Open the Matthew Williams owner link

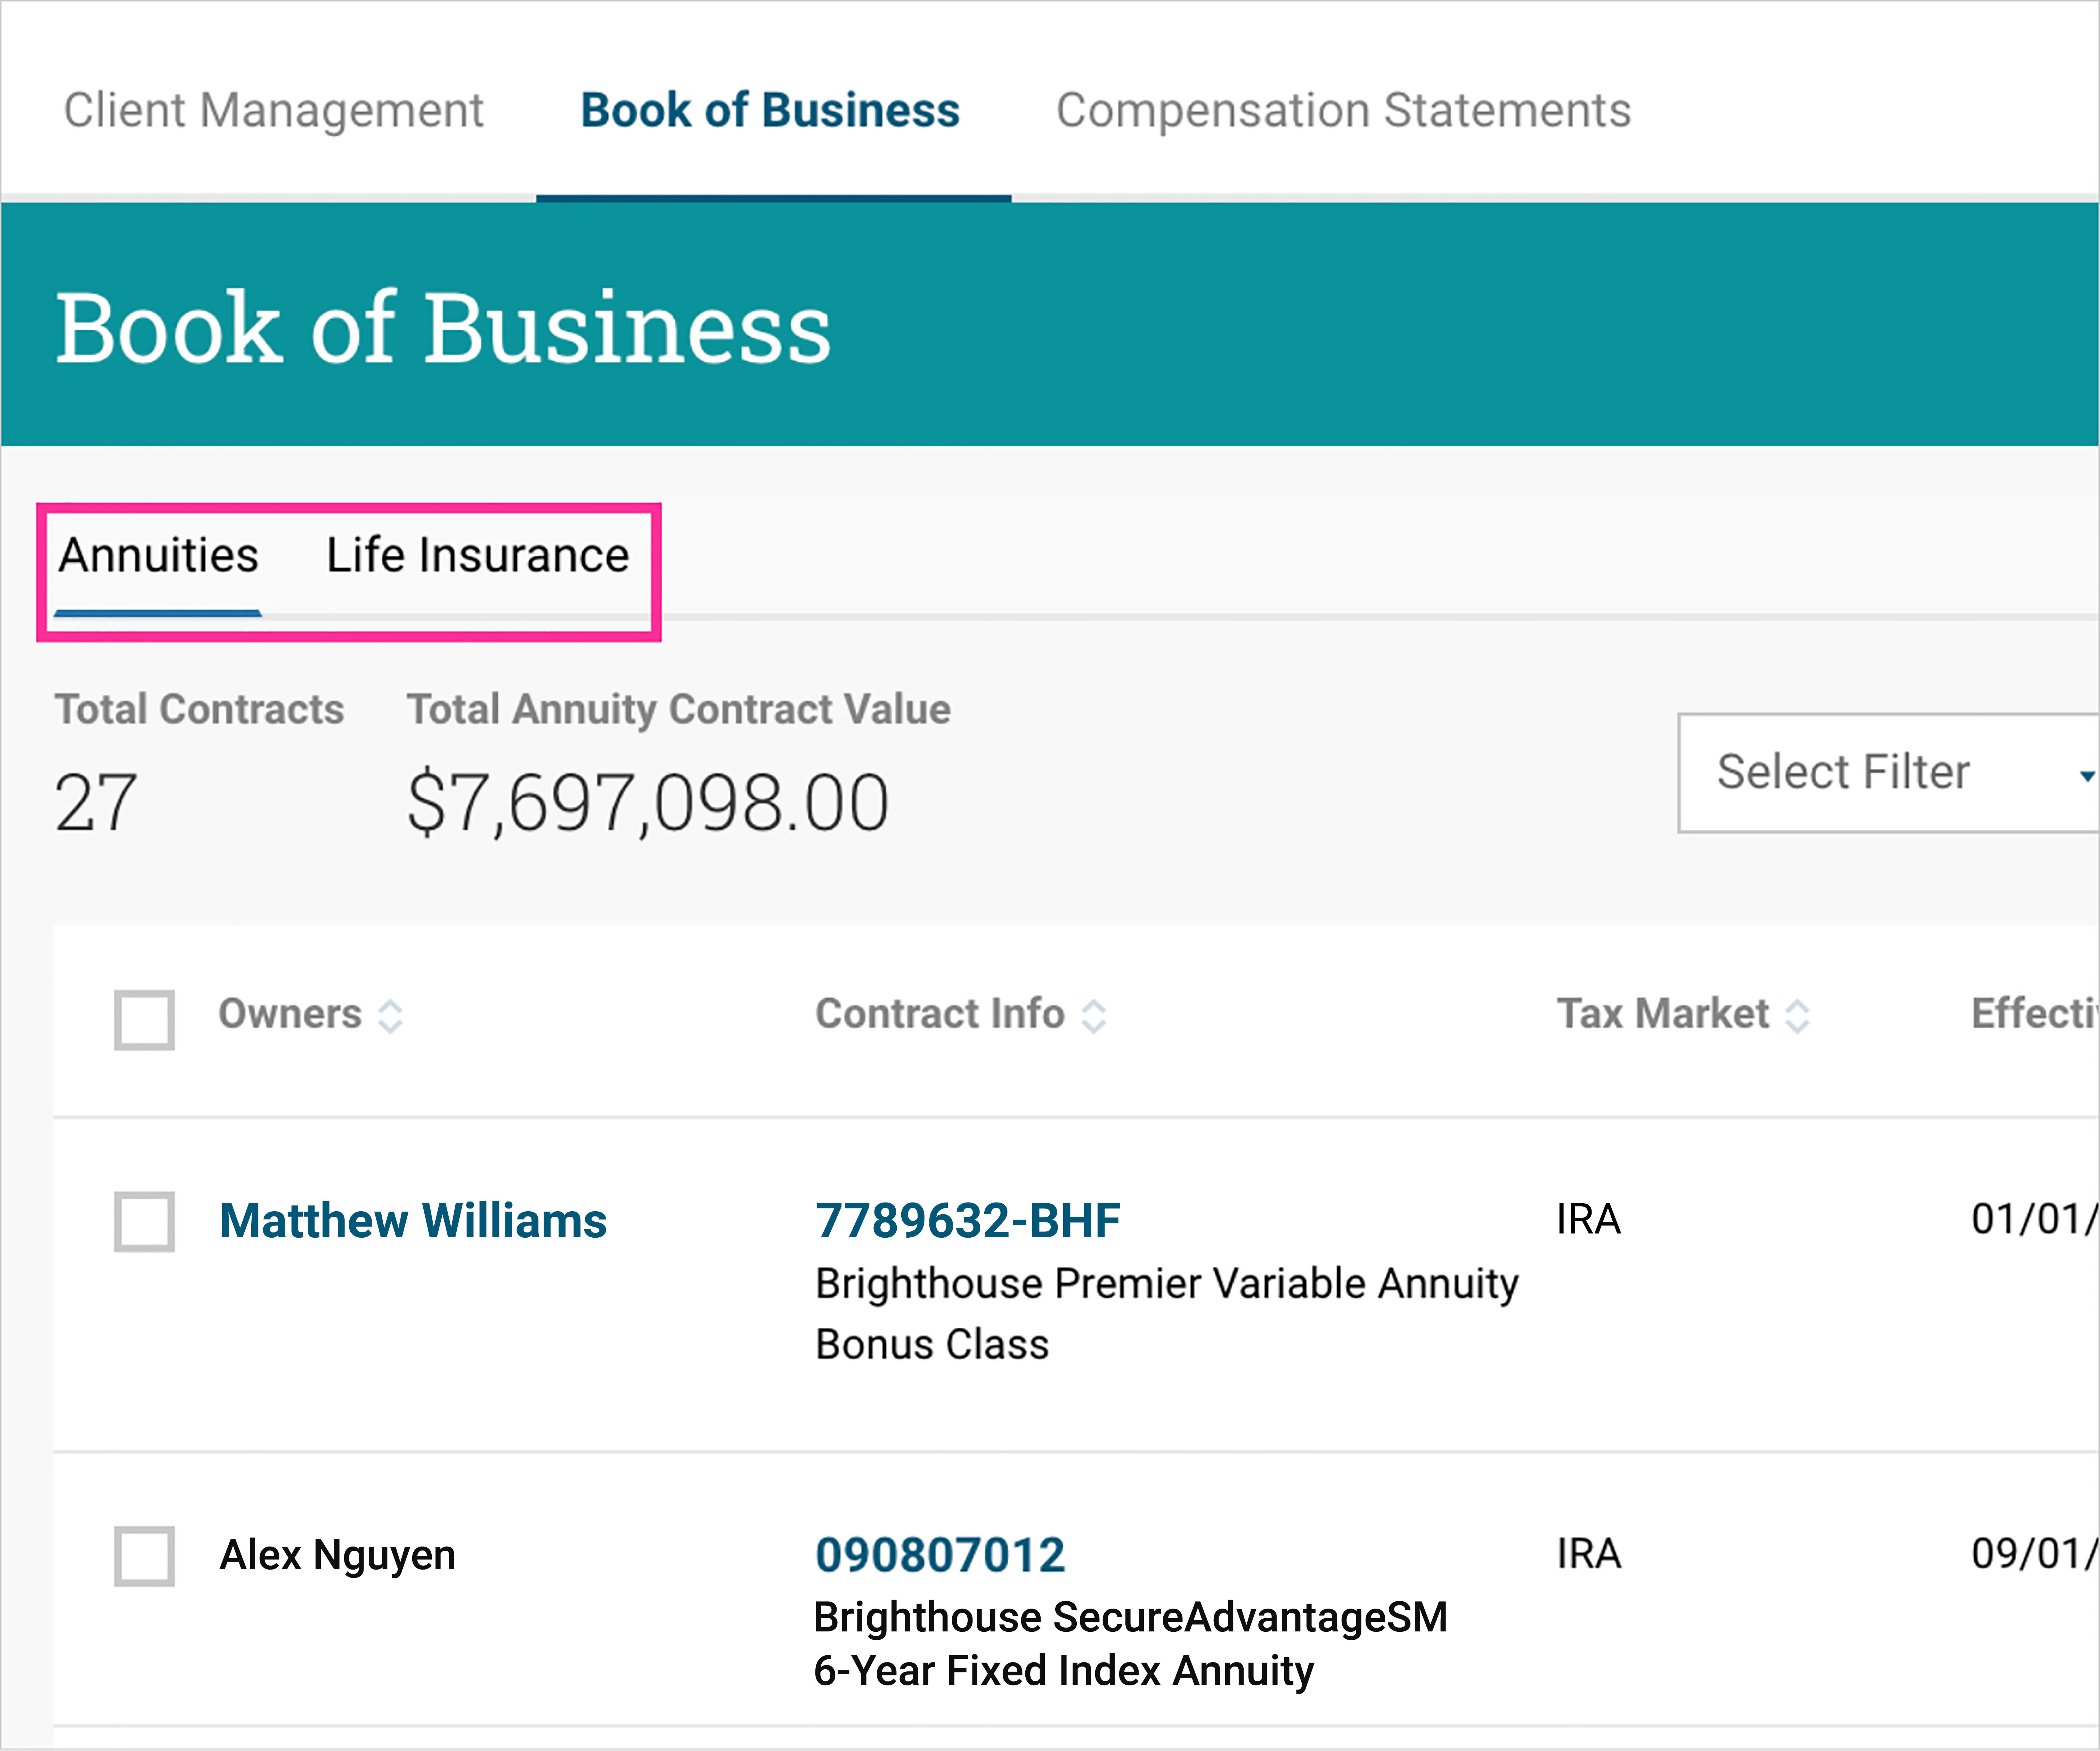(x=412, y=1221)
